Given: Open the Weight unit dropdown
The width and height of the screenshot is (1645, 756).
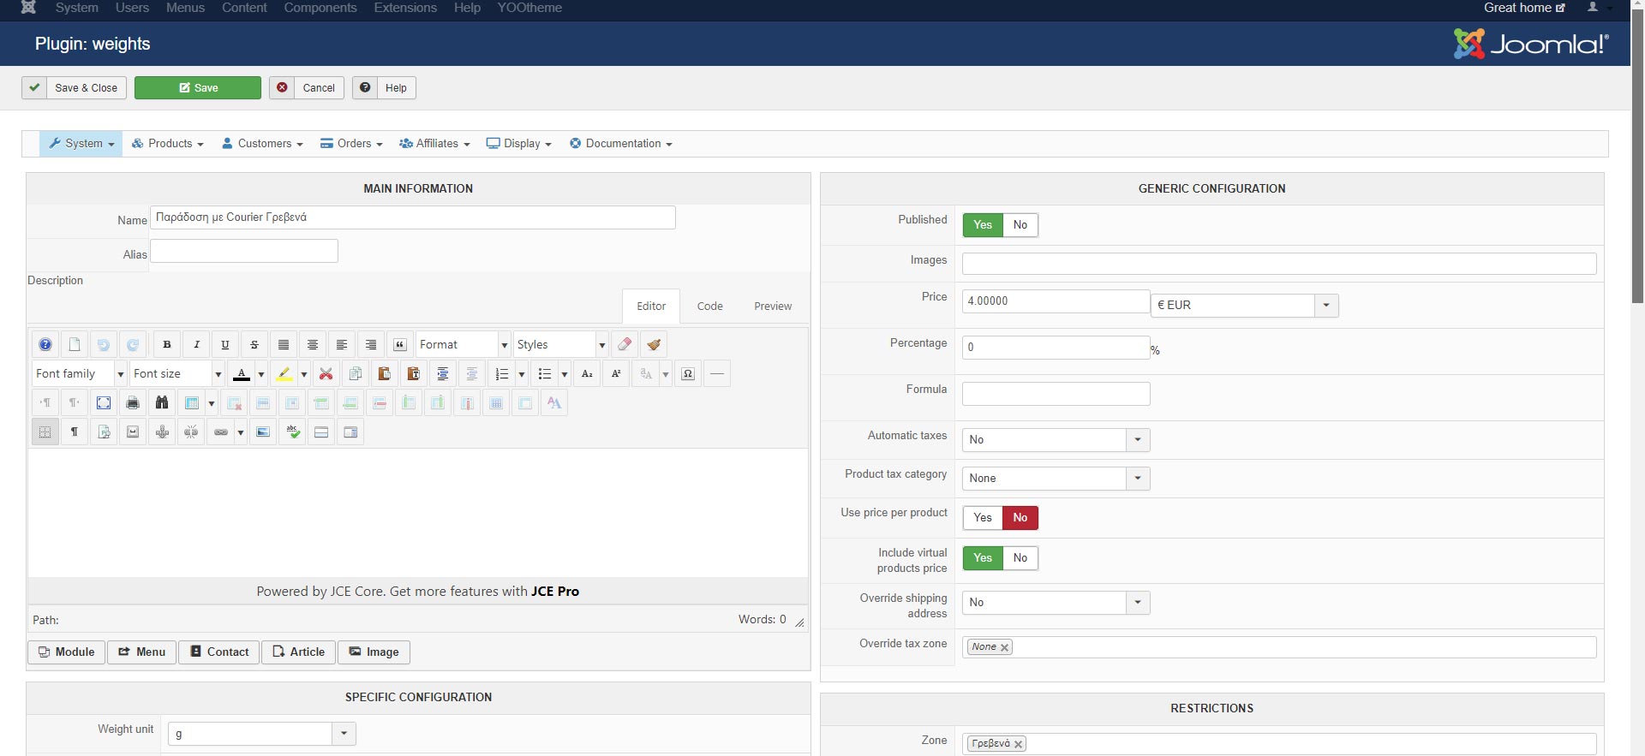Looking at the screenshot, I should (x=261, y=734).
